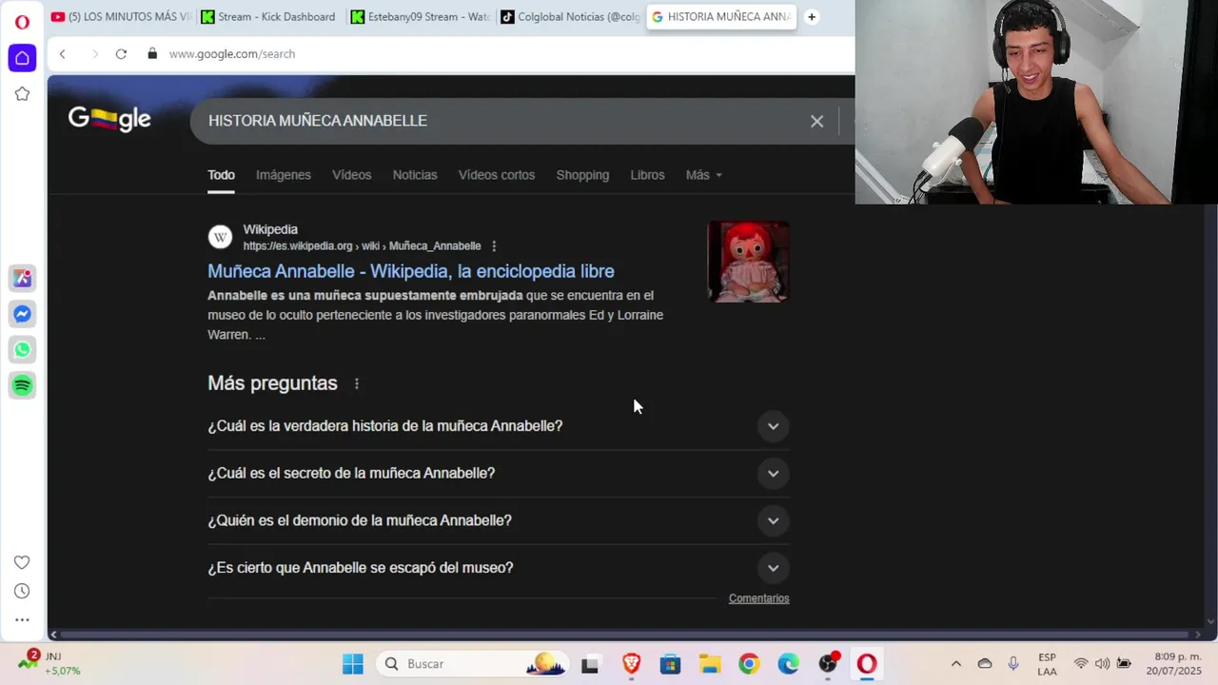This screenshot has height=685, width=1218.
Task: Select the Todo search tab
Action: (x=221, y=175)
